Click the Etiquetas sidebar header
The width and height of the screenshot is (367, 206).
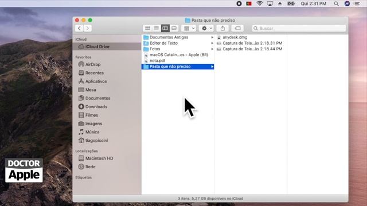tap(84, 177)
